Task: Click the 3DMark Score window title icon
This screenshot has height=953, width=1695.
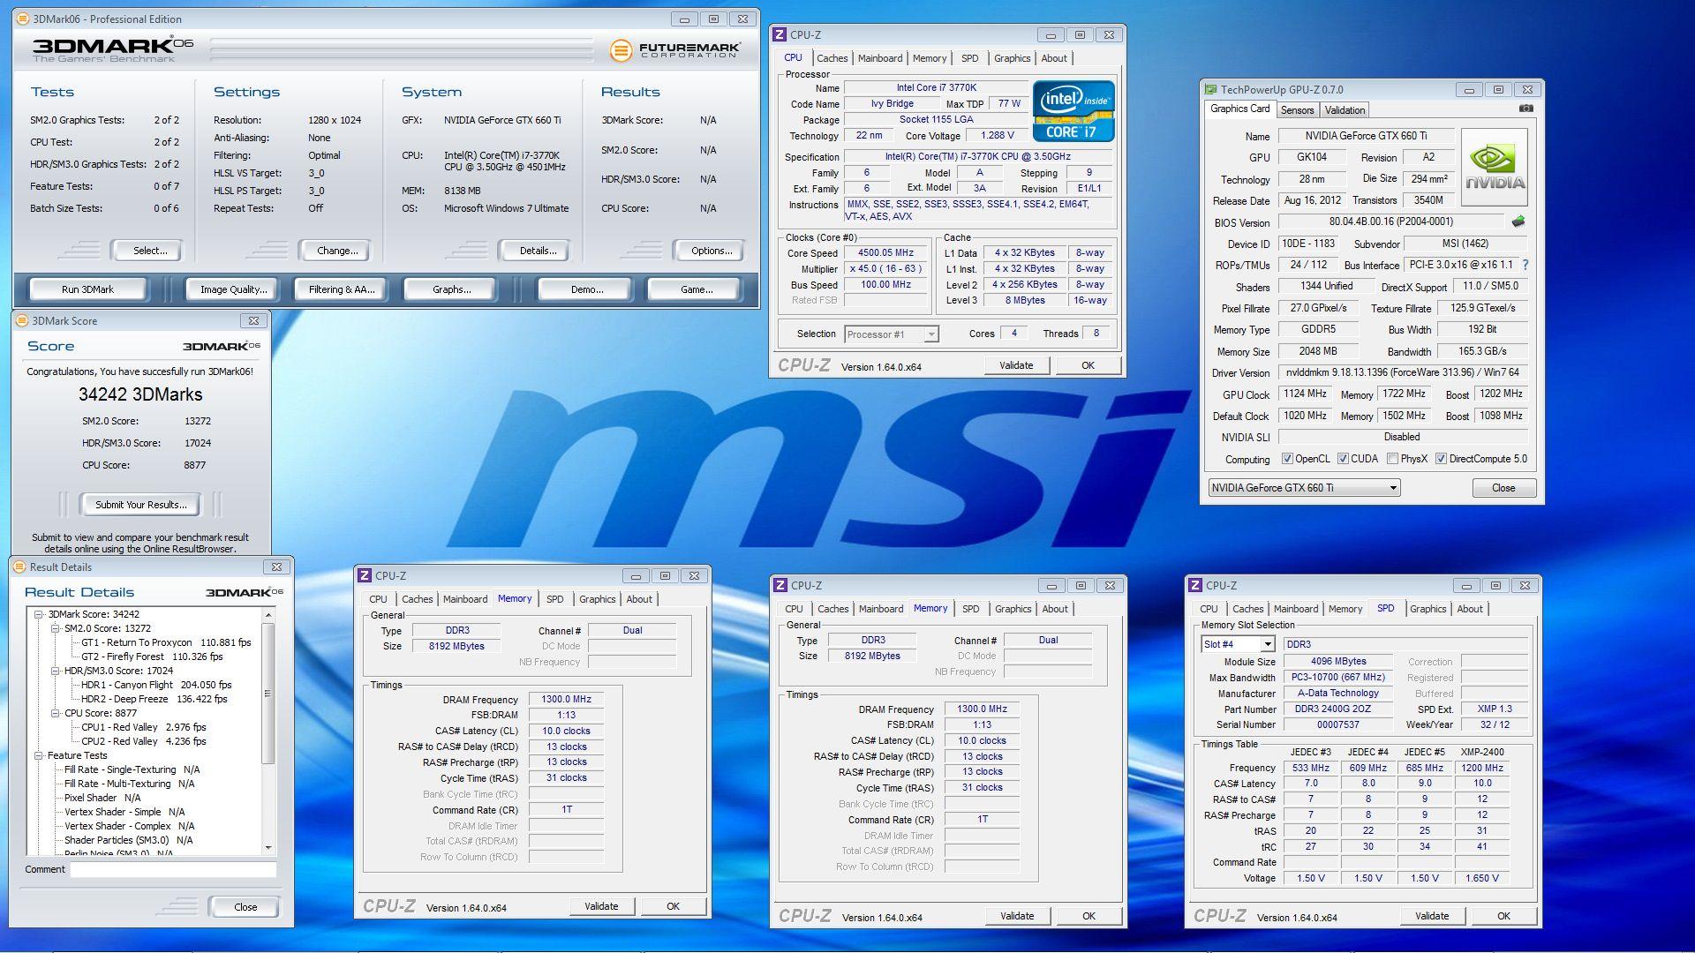Action: pyautogui.click(x=22, y=320)
